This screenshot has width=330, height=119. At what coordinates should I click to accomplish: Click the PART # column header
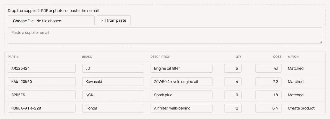13,57
